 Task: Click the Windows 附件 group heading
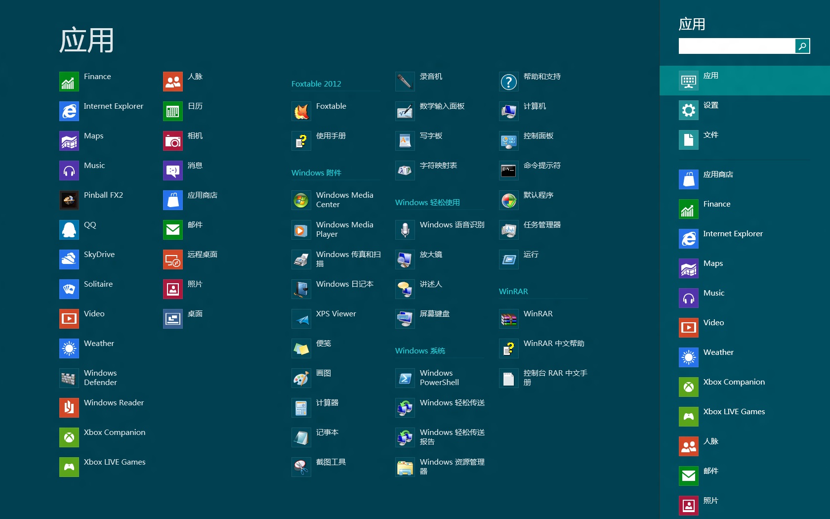(x=316, y=173)
